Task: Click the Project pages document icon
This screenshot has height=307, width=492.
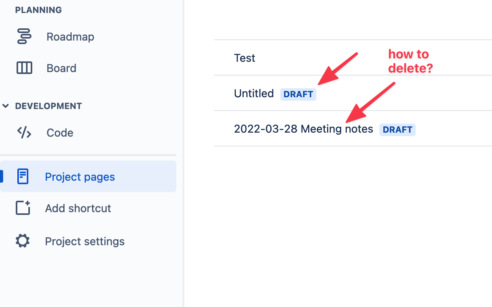Action: point(23,176)
